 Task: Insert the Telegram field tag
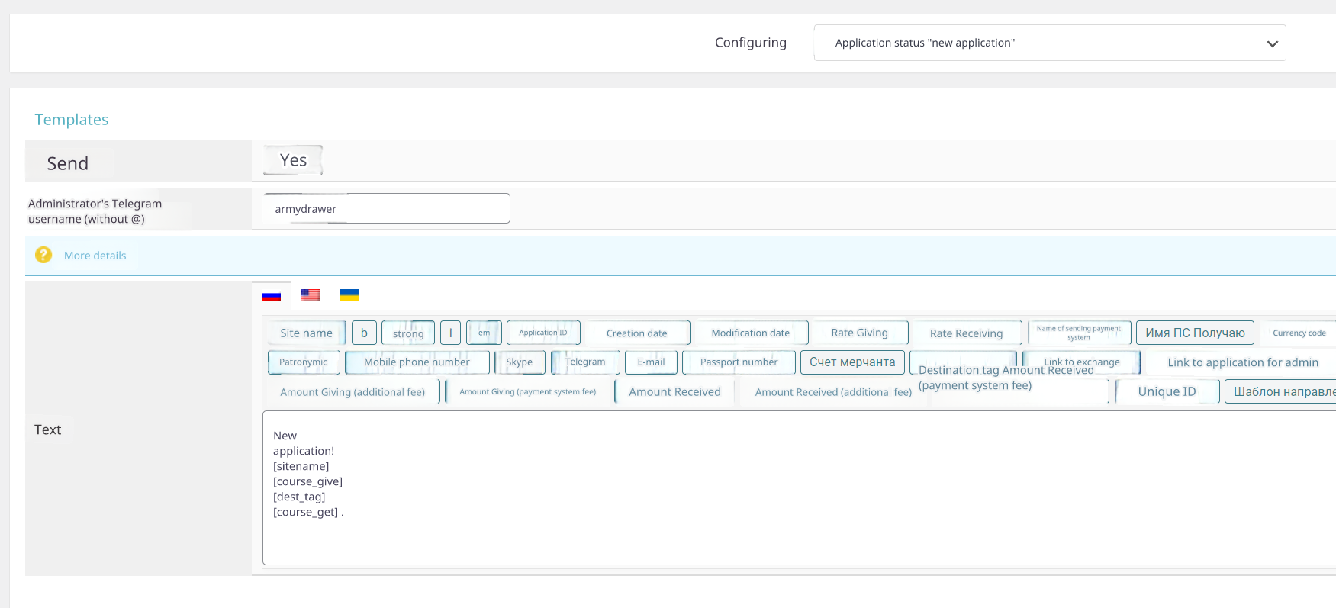point(584,362)
